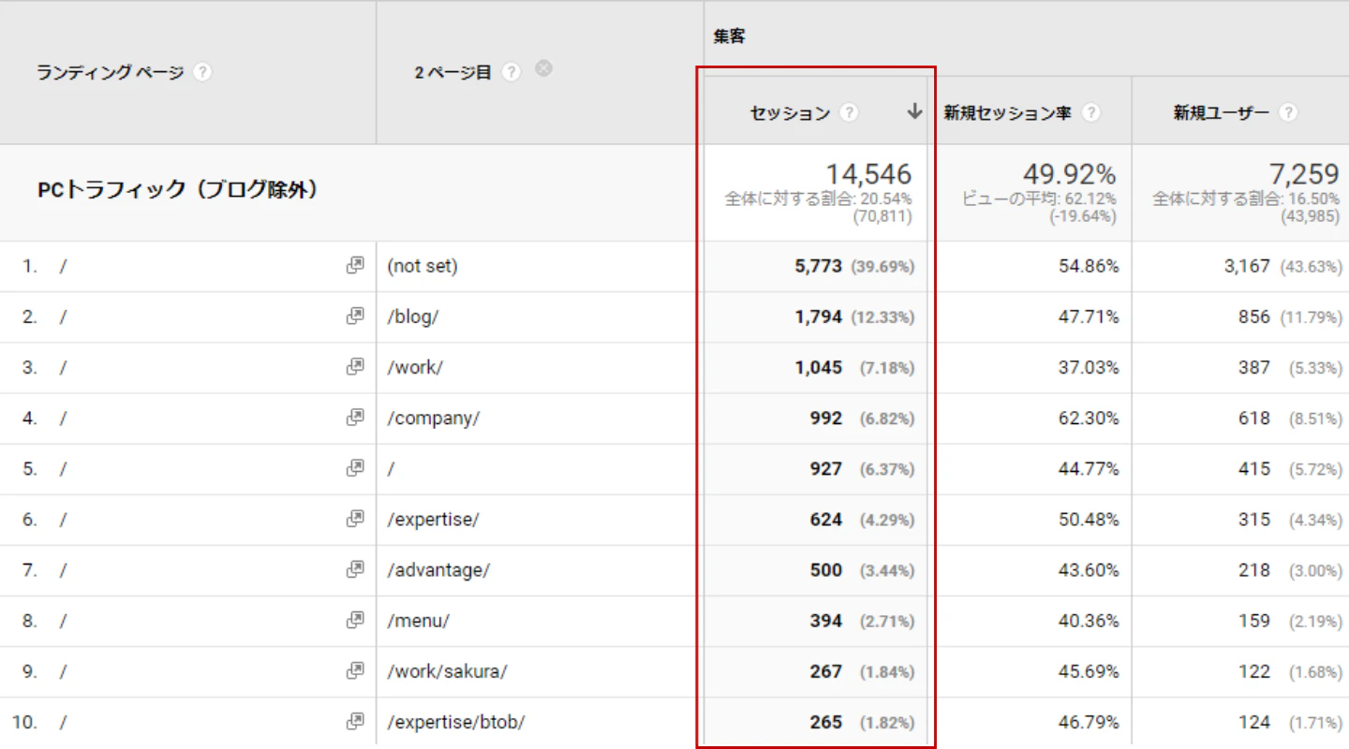Open help icon for 新規ユーザー column
This screenshot has width=1349, height=749.
pyautogui.click(x=1289, y=113)
